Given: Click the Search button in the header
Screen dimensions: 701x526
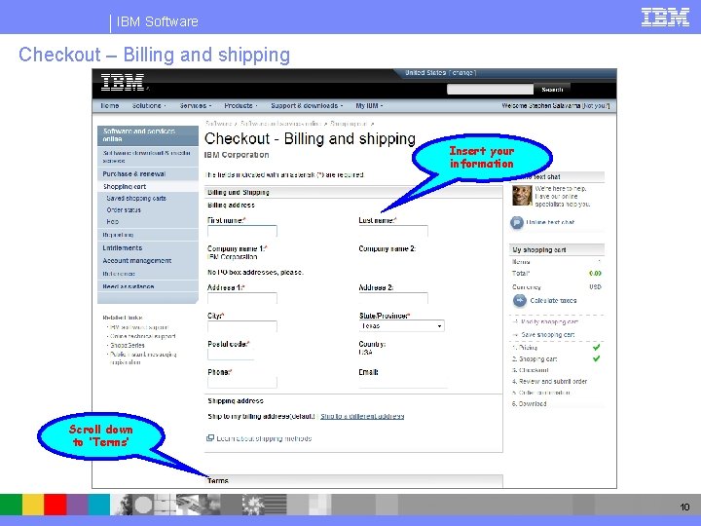Looking at the screenshot, I should pos(552,90).
